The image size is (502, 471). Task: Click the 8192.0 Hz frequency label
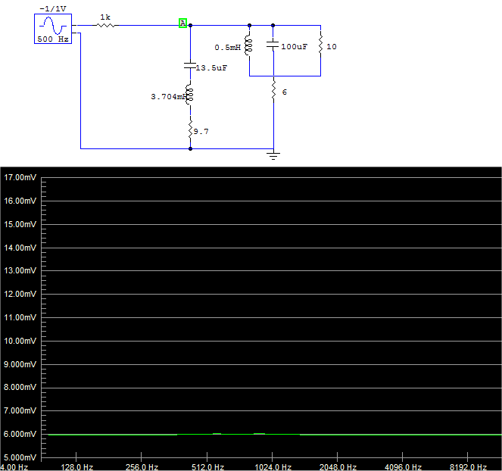click(468, 467)
